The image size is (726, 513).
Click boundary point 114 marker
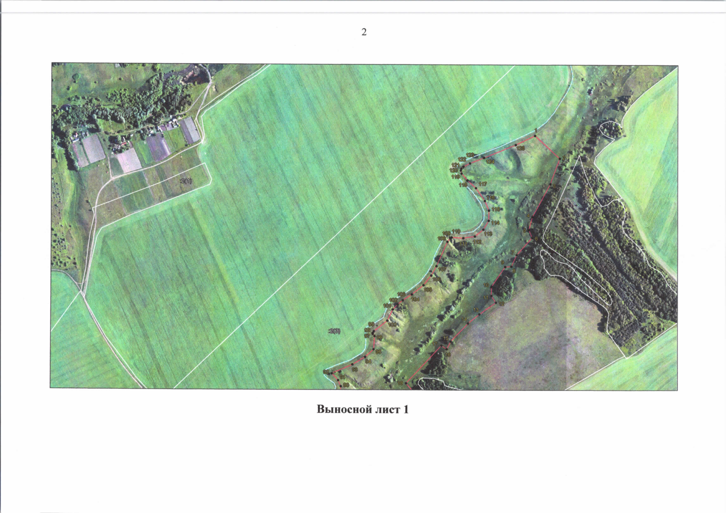pyautogui.click(x=489, y=221)
